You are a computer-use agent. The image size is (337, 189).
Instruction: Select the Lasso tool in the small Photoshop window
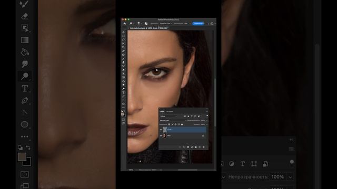coord(123,40)
